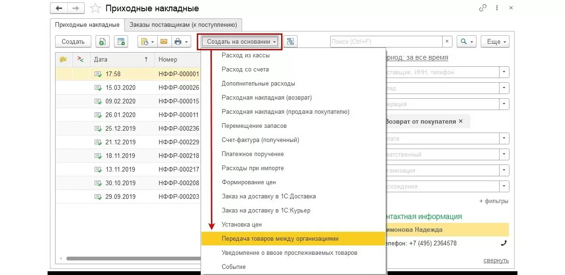This screenshot has width=565, height=275.
Task: Select 'Счет-фактура (полученный)' menu item
Action: [x=293, y=140]
